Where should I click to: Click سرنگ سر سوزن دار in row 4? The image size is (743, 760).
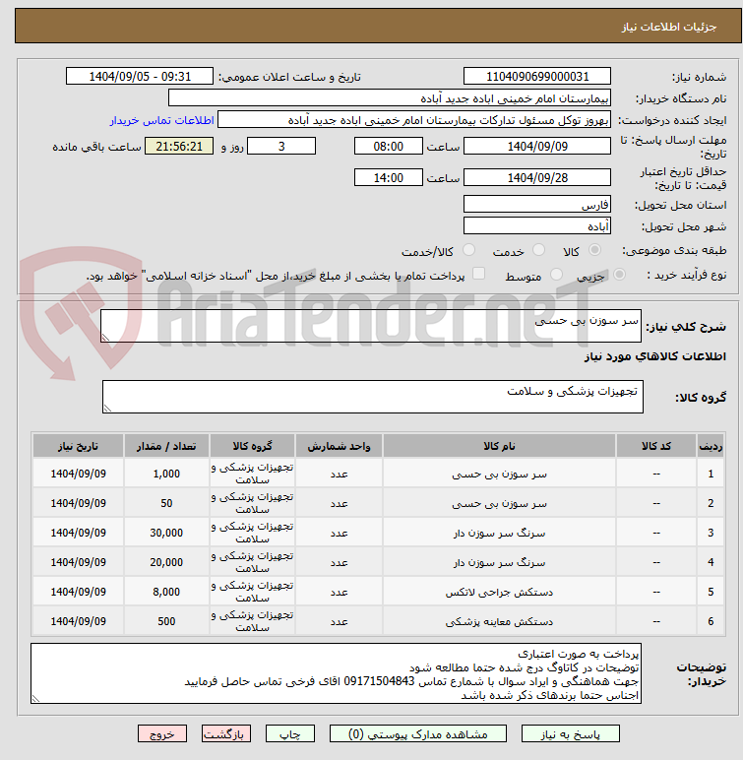tap(499, 563)
